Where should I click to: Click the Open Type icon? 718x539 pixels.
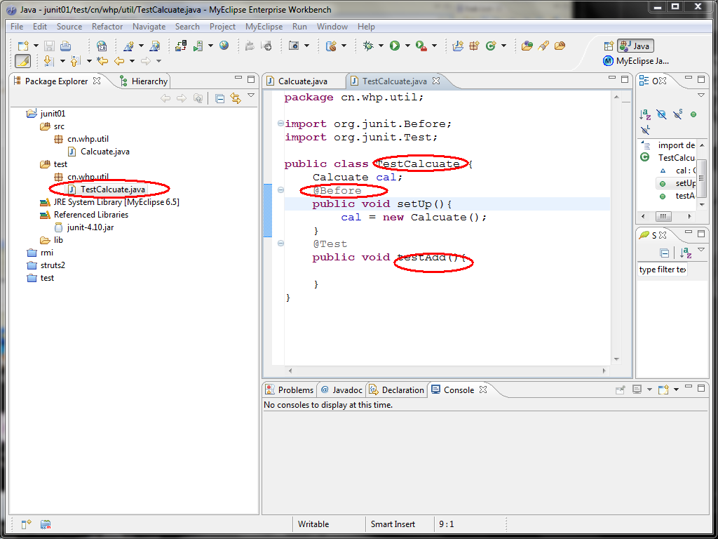point(527,46)
